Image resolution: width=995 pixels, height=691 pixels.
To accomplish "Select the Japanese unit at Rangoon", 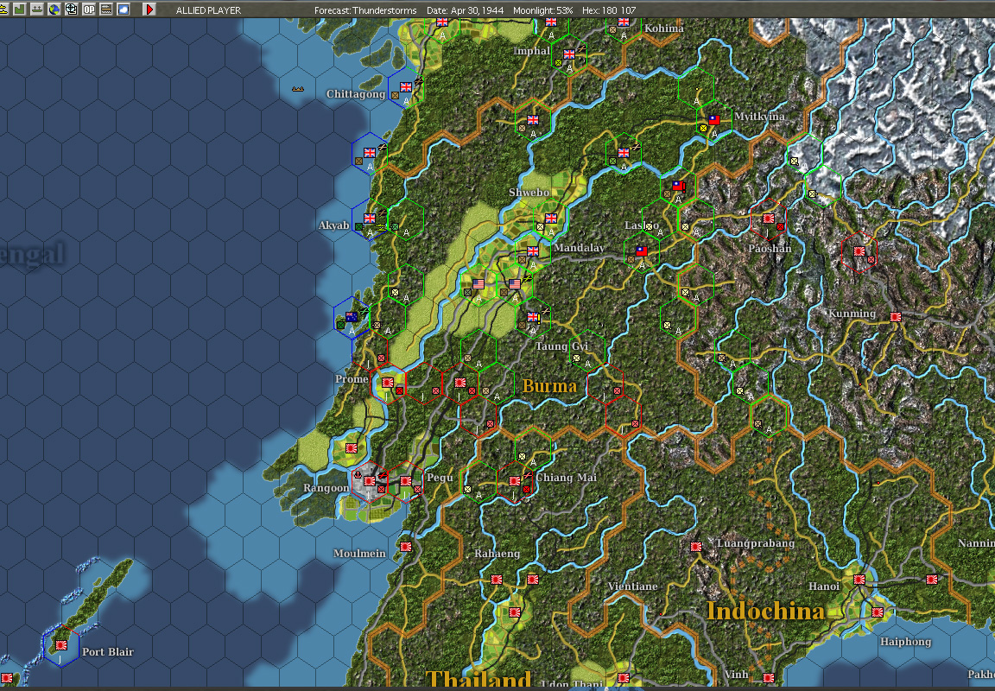I will 370,481.
